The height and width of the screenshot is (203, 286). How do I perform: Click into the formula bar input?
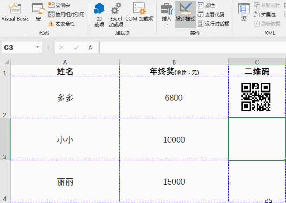point(192,48)
